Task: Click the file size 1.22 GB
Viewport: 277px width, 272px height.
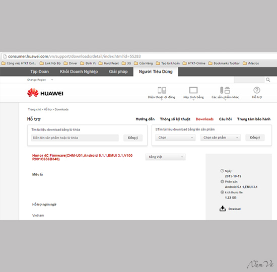Action: point(231,197)
